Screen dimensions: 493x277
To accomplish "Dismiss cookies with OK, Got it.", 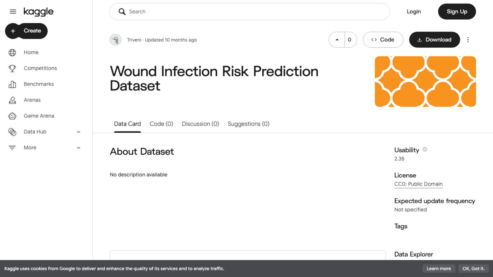I will pyautogui.click(x=473, y=269).
